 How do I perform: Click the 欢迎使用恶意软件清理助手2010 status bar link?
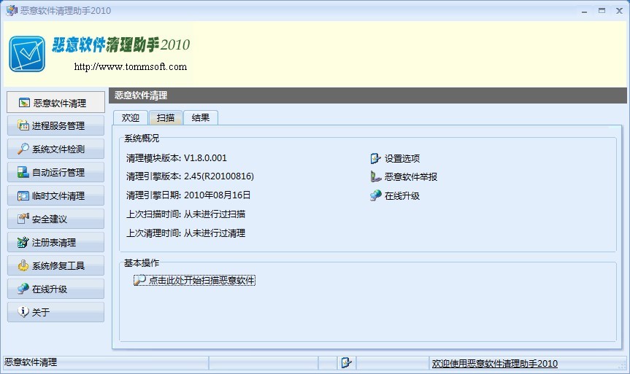(495, 364)
